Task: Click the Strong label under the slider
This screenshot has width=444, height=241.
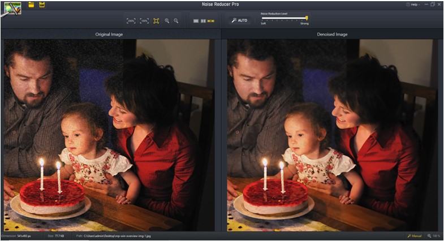Action: [x=304, y=24]
